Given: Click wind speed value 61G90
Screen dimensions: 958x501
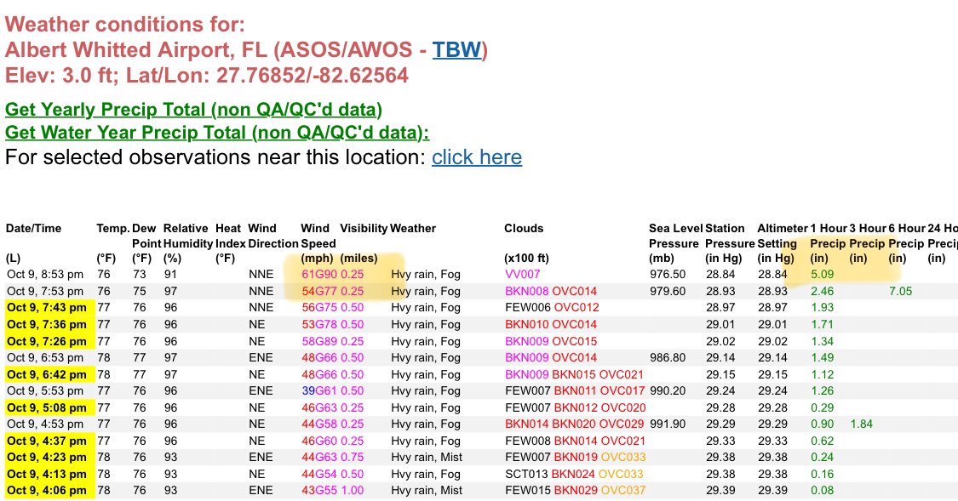Looking at the screenshot, I should [x=319, y=275].
